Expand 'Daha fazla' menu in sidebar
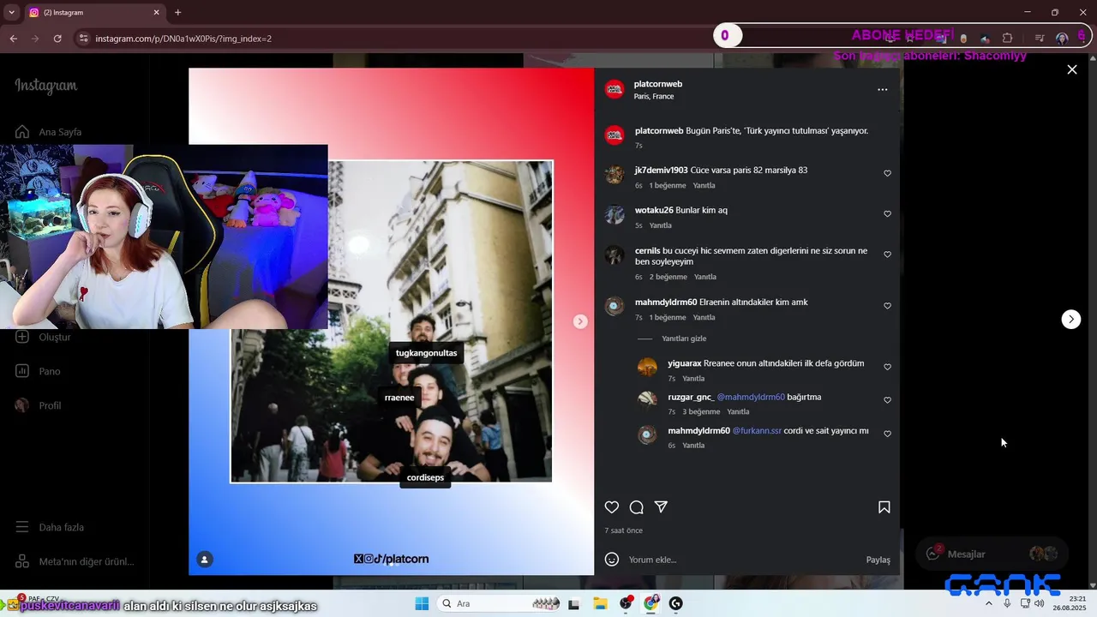The image size is (1097, 617). pos(51,527)
